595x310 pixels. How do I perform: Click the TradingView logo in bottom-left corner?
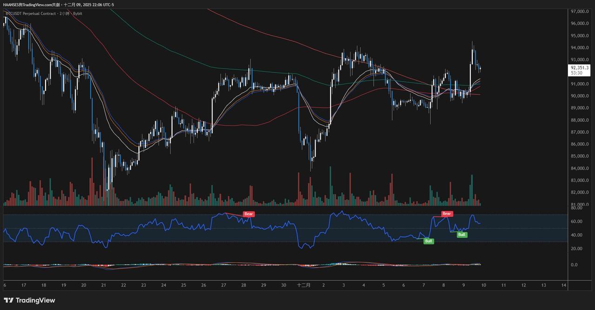(29, 300)
